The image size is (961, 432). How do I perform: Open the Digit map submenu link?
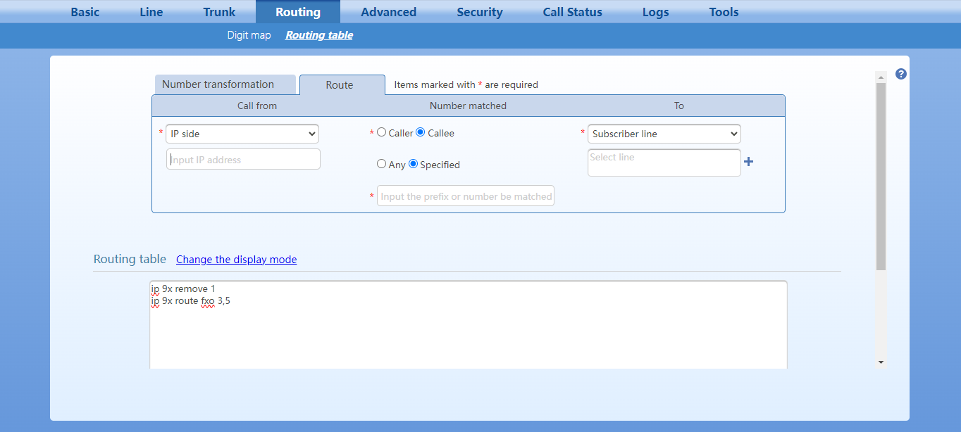click(249, 35)
